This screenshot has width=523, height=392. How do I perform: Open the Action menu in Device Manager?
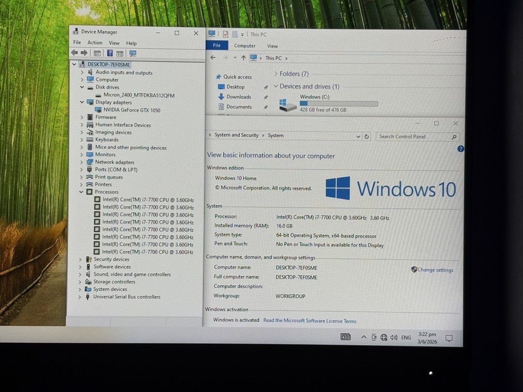tap(95, 43)
